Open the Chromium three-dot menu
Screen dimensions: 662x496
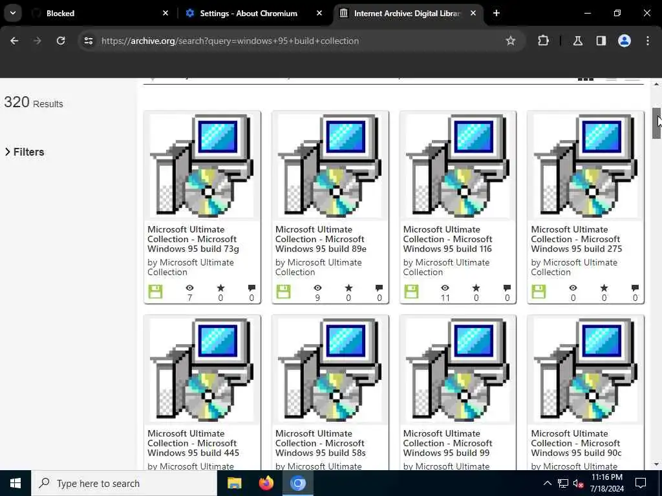[648, 41]
